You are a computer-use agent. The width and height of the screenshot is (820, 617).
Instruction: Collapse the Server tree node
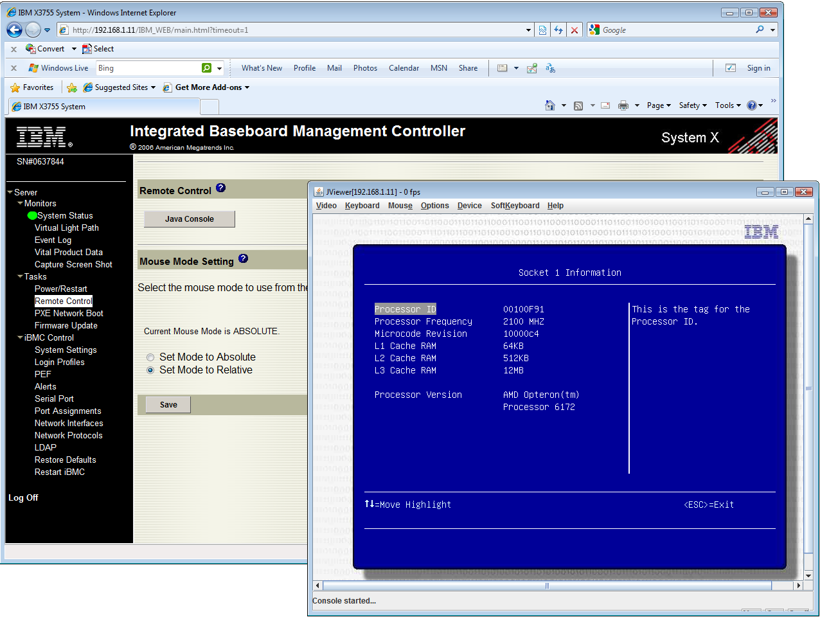coord(10,192)
